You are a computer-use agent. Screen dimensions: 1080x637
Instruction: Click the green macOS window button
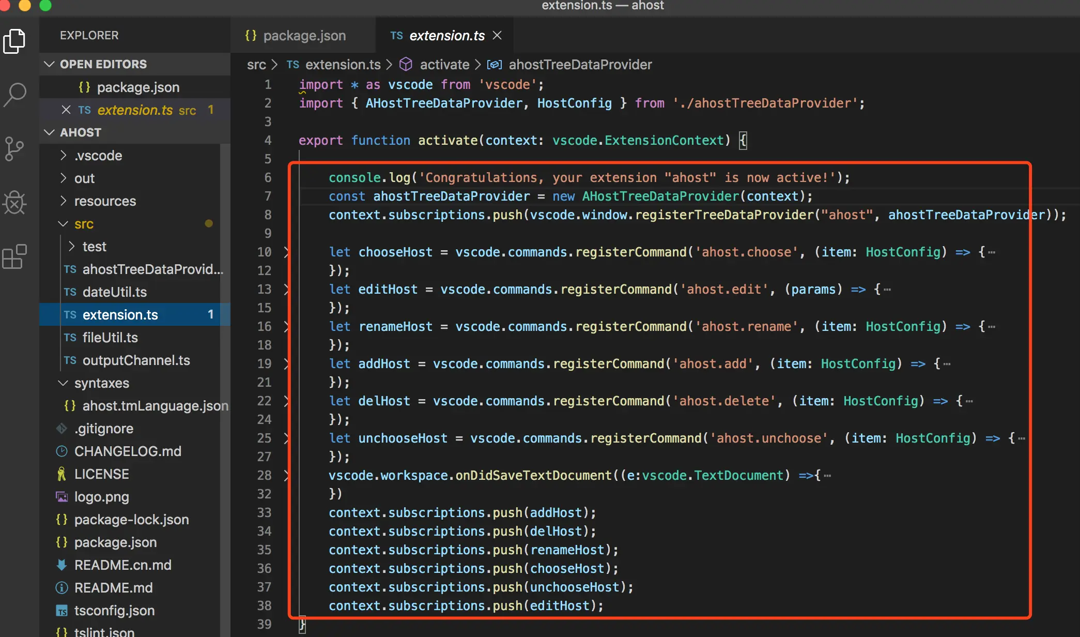tap(45, 5)
